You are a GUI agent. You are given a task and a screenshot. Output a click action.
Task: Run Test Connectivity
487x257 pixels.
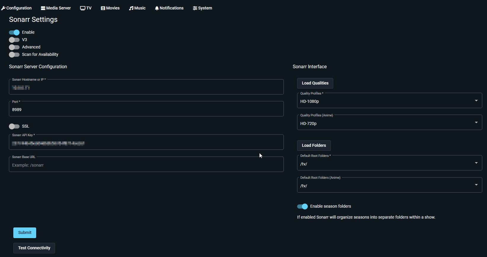[x=34, y=248]
